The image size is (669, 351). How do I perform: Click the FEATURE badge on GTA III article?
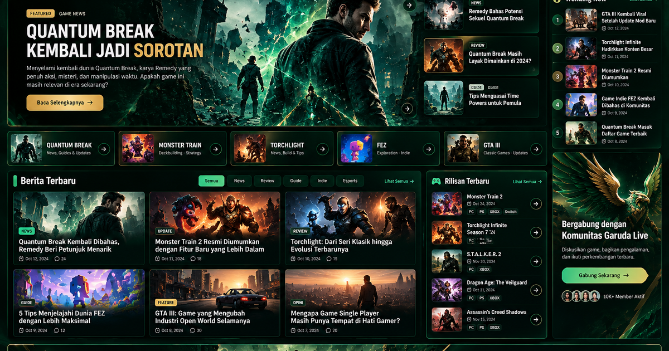pos(166,303)
